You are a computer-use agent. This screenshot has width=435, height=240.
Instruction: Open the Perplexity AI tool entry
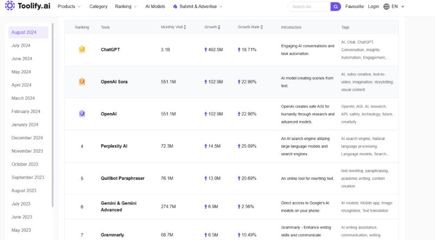point(114,146)
